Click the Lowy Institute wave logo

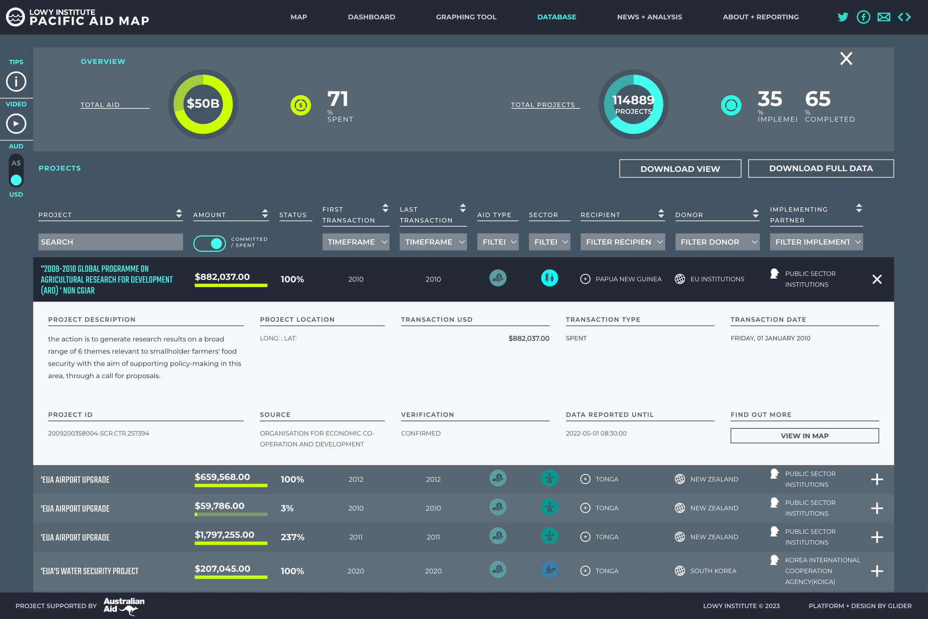pos(15,17)
